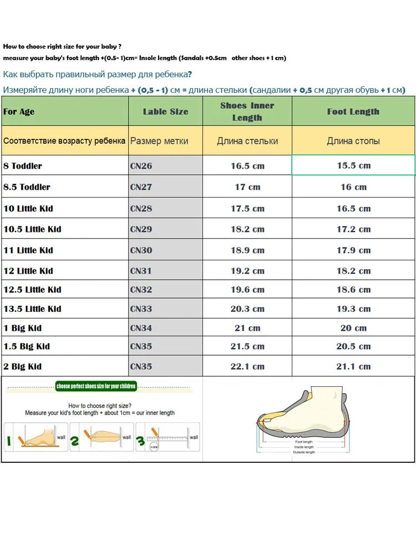
Task: Click the 17 cm inner length cell
Action: [x=247, y=186]
